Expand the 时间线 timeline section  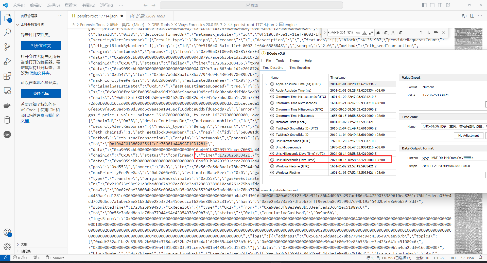25,251
